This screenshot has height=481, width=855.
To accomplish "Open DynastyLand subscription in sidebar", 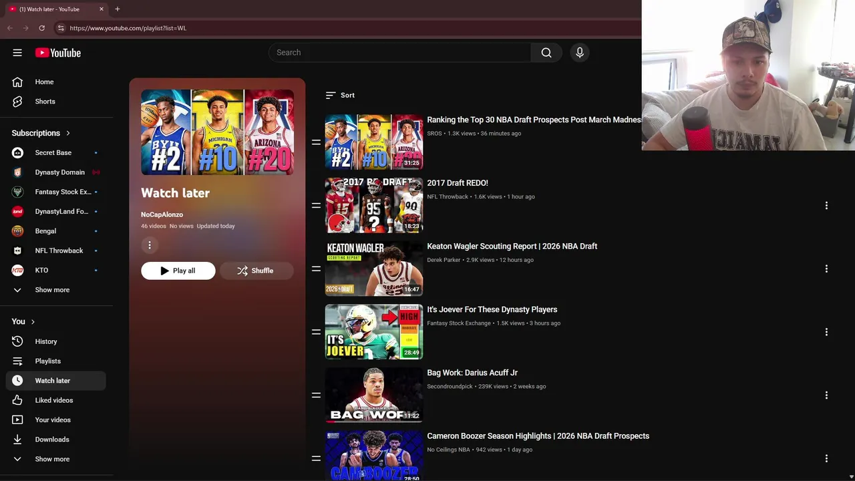I will (57, 211).
